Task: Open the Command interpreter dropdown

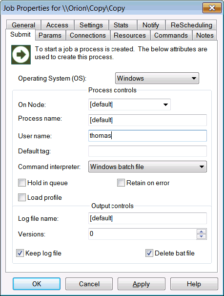Action: (147, 167)
